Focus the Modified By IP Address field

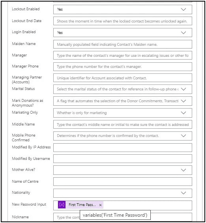pos(123,148)
